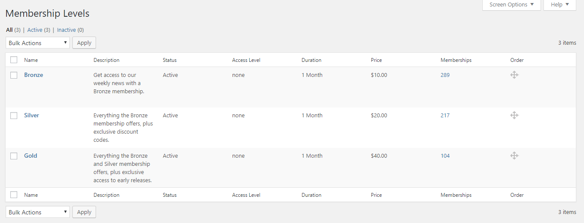The width and height of the screenshot is (584, 223).
Task: Click the Silver row reorder drag icon
Action: pyautogui.click(x=514, y=115)
